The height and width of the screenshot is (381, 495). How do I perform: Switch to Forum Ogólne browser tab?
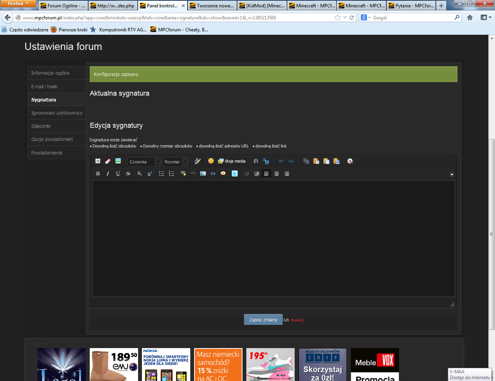[63, 5]
